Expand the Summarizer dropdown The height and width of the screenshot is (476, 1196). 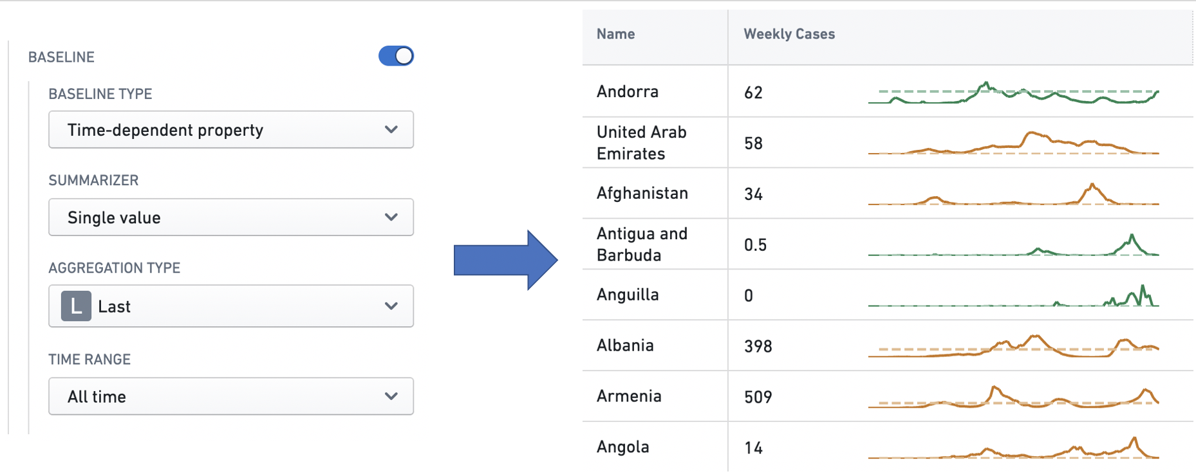(231, 217)
